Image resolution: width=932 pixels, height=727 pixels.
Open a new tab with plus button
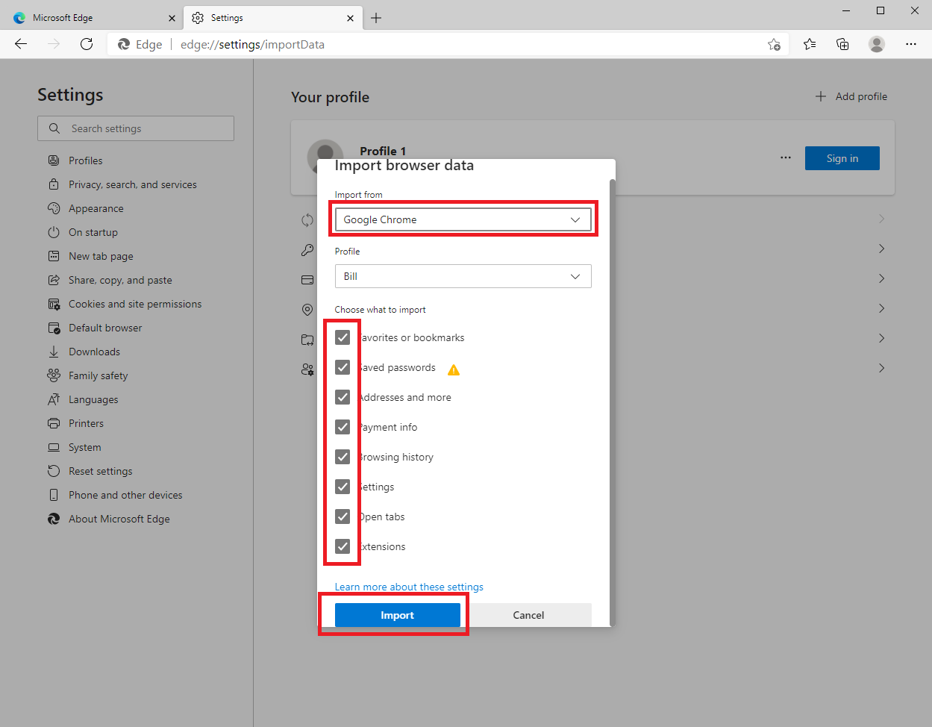pyautogui.click(x=376, y=18)
